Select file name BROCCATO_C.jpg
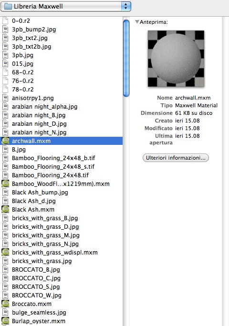This screenshot has height=326, width=229. (36, 278)
